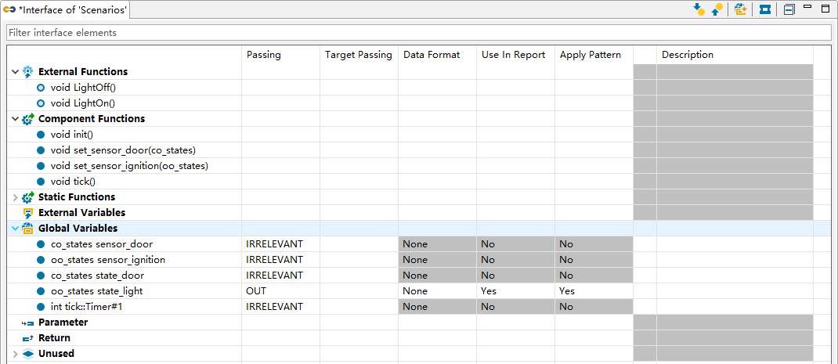Open Passing cell for int tick::Timer#1

pos(280,307)
